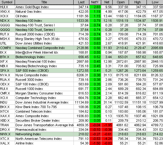Select the XOI.X Oil Index row

tap(82, 16)
